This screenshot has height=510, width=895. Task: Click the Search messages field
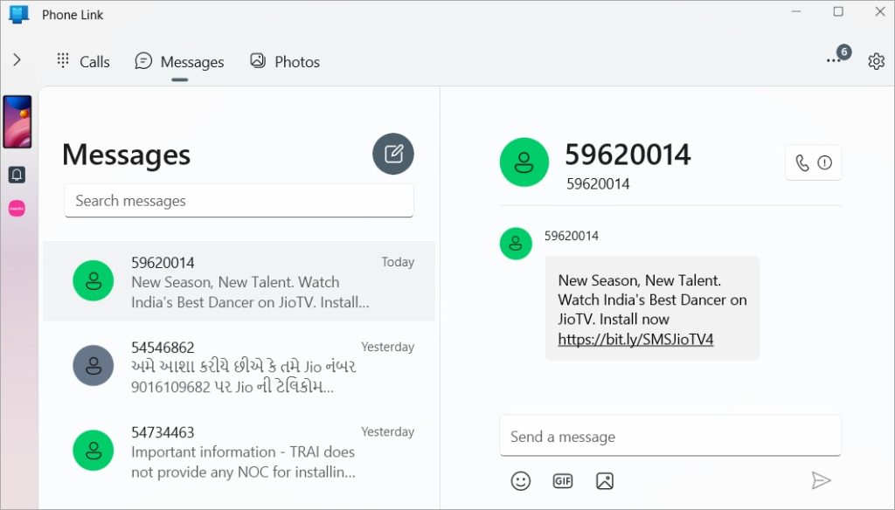click(x=239, y=201)
